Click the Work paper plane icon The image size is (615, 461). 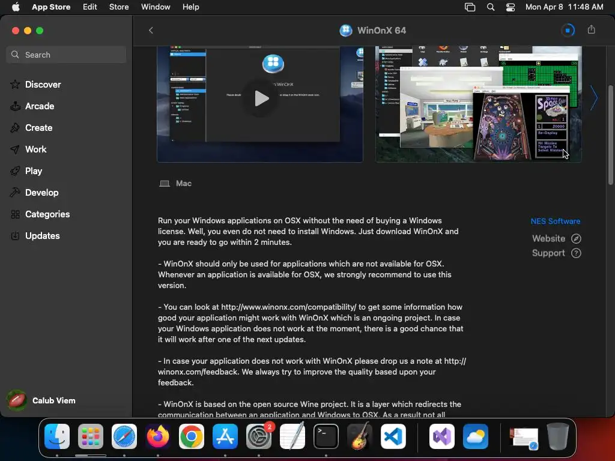(15, 149)
